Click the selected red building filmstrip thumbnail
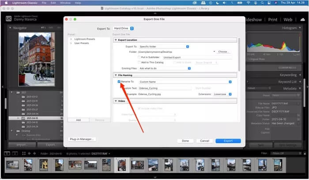Image resolution: width=309 pixels, height=180 pixels. click(x=122, y=165)
